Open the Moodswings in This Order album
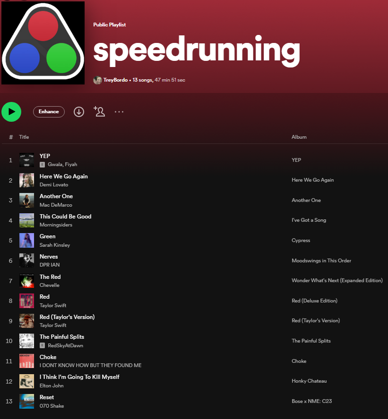This screenshot has height=419, width=388. [321, 260]
